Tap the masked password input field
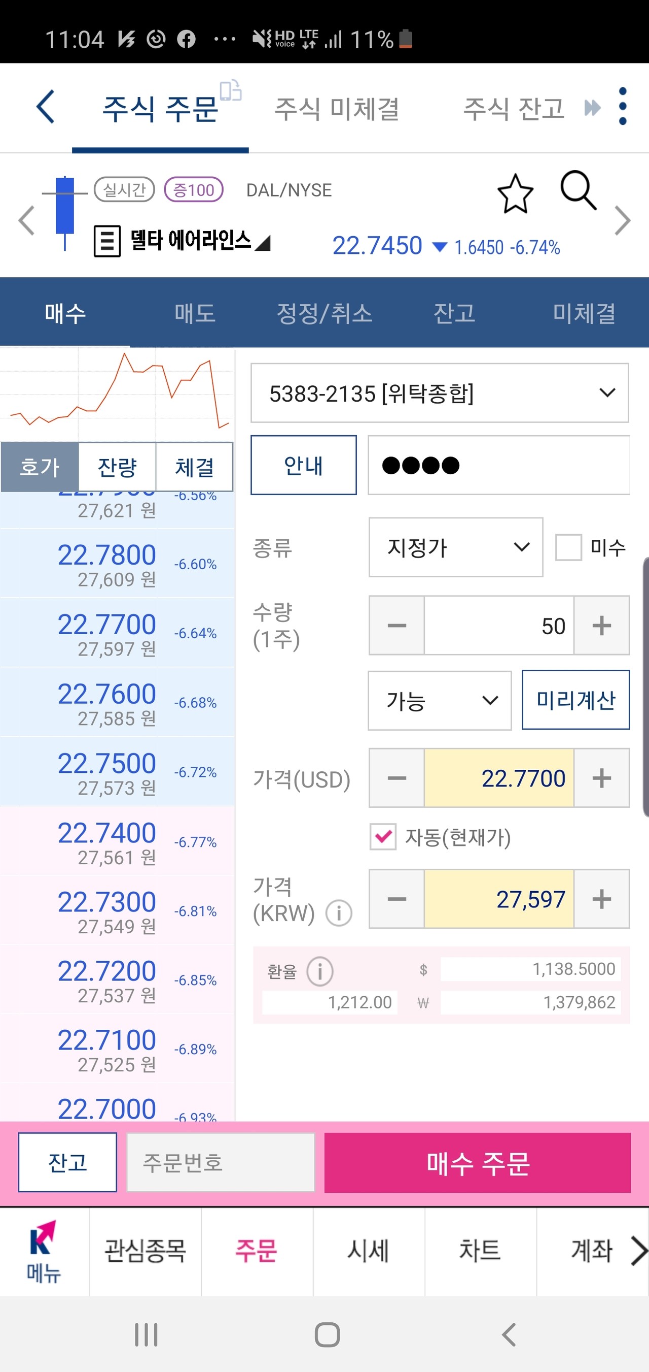Image resolution: width=649 pixels, height=1372 pixels. (x=498, y=465)
